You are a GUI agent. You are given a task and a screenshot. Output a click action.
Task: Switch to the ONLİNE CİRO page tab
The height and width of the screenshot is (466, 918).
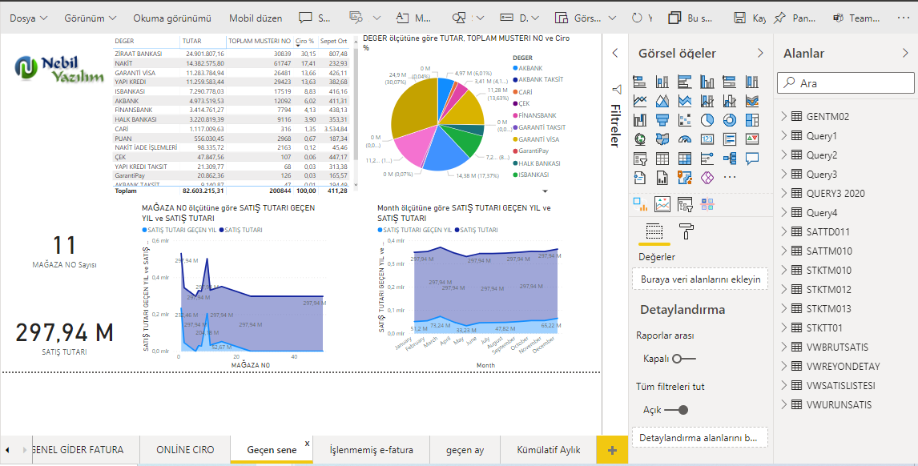(x=185, y=450)
